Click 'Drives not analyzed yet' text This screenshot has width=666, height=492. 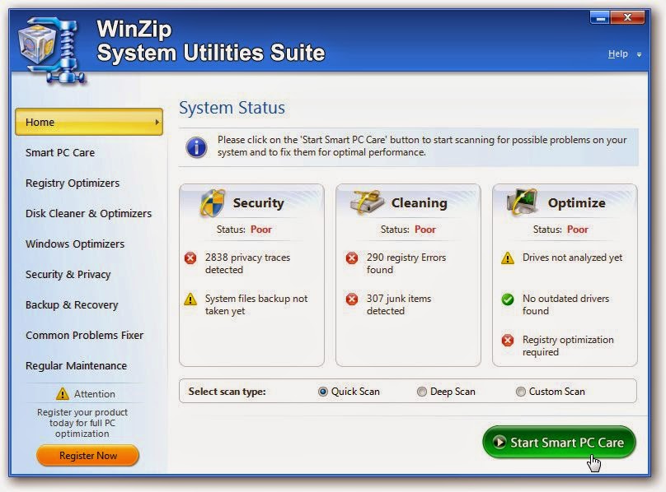(572, 258)
